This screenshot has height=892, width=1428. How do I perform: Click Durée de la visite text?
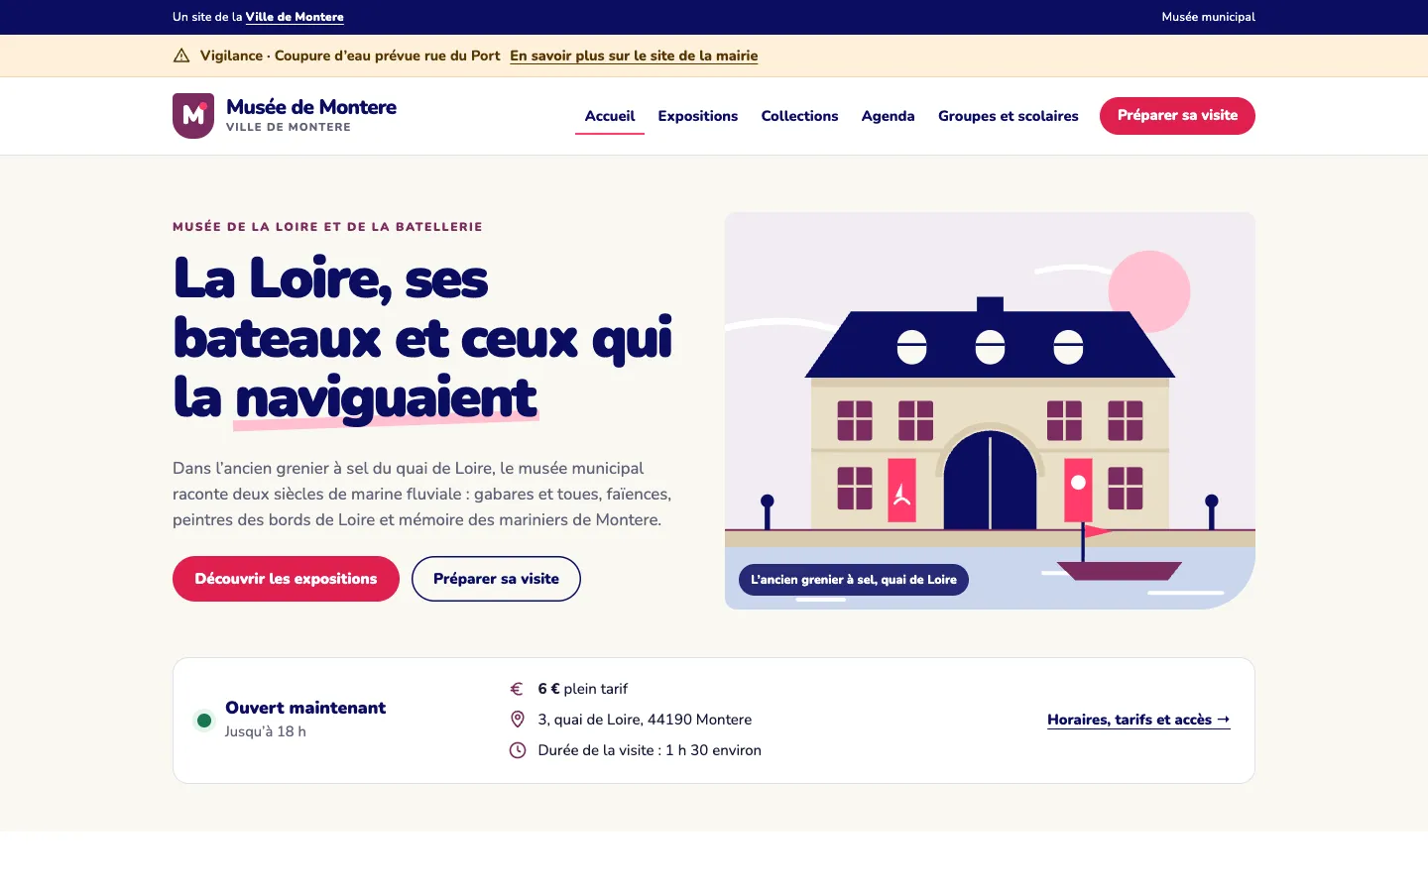[650, 750]
